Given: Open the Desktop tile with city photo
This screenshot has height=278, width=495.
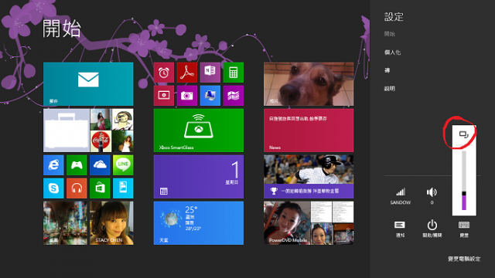Looking at the screenshot, I should 65,223.
